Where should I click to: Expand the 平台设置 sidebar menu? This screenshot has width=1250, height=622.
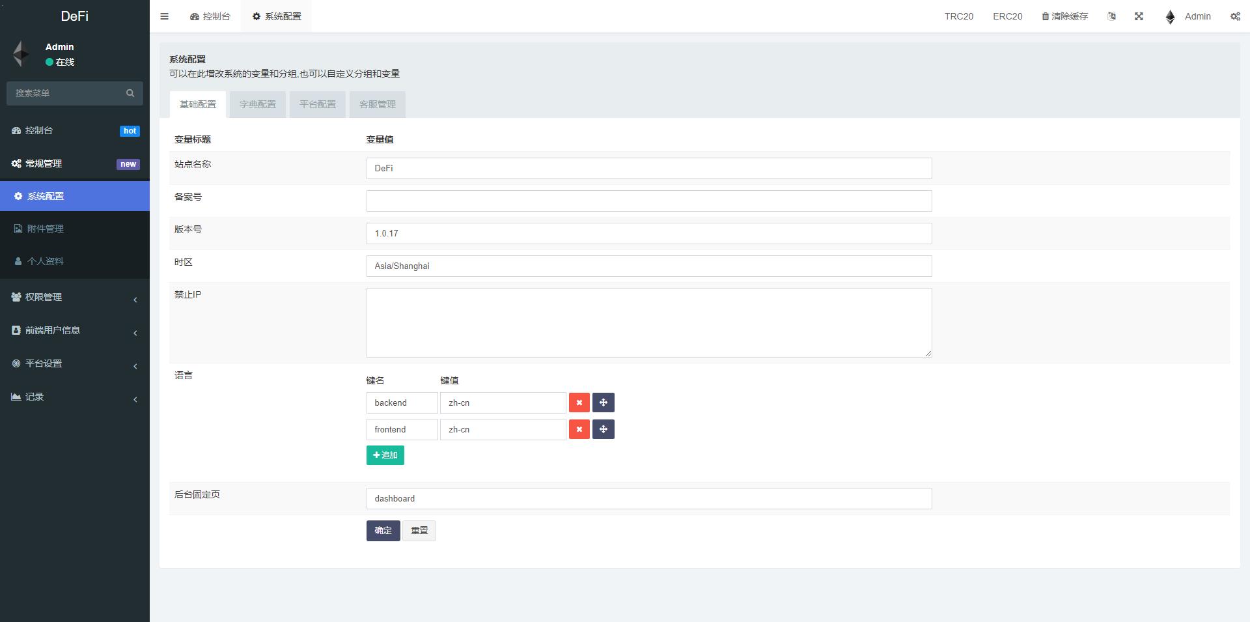click(75, 363)
